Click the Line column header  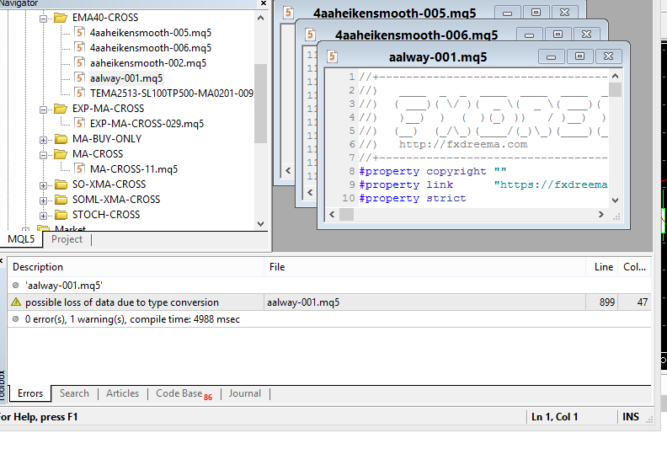coord(602,267)
